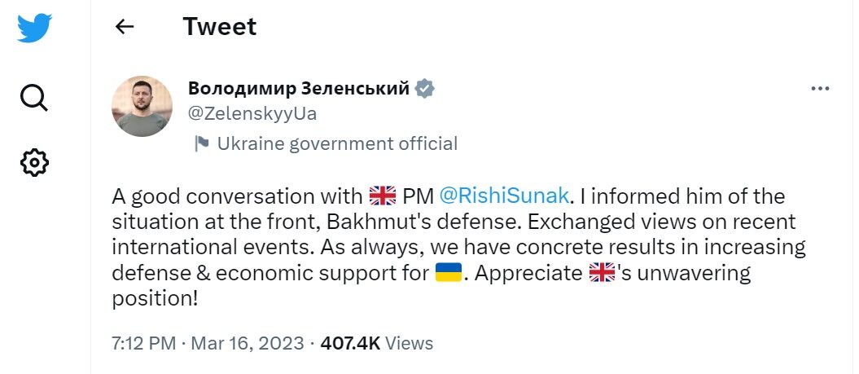Click the Ukraine flag emoji in the tweet

pos(449,273)
